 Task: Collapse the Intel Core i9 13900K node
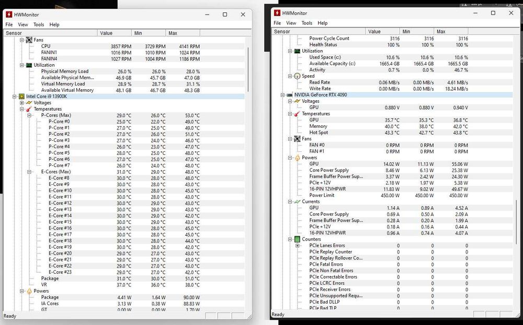14,97
